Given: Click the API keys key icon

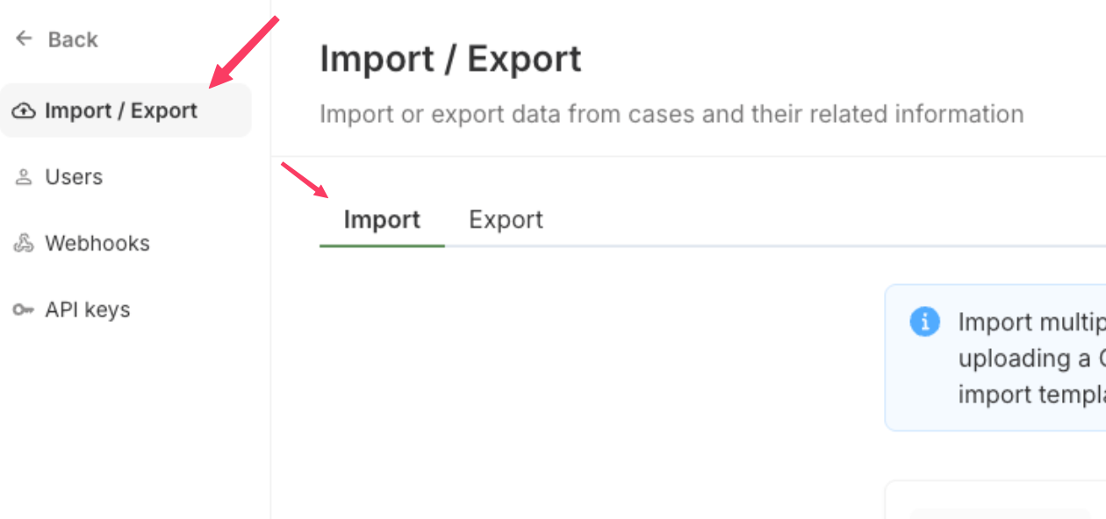Looking at the screenshot, I should tap(24, 310).
